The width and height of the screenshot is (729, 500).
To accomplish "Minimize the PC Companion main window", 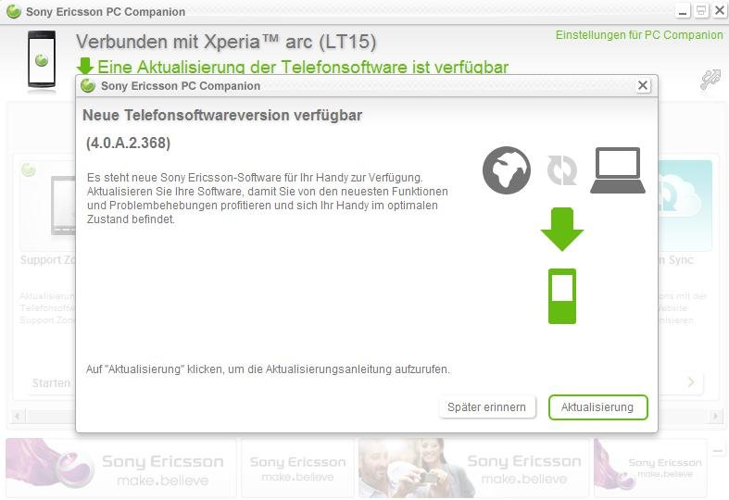I will pyautogui.click(x=683, y=11).
